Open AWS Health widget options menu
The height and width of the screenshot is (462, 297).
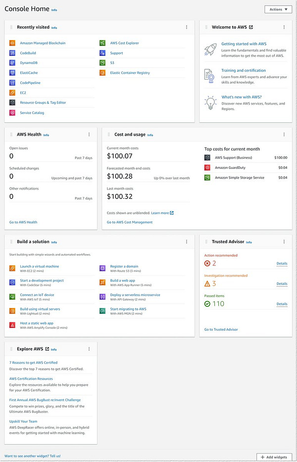pos(89,134)
